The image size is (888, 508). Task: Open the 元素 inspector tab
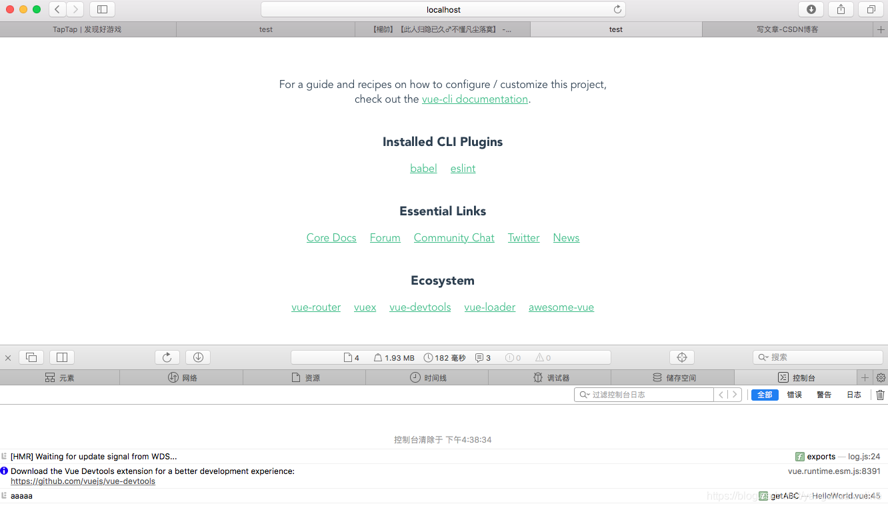coord(60,378)
